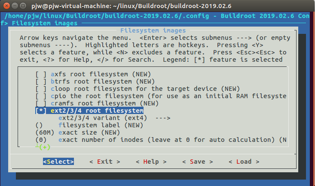Close the terminal window

[x=6, y=6]
